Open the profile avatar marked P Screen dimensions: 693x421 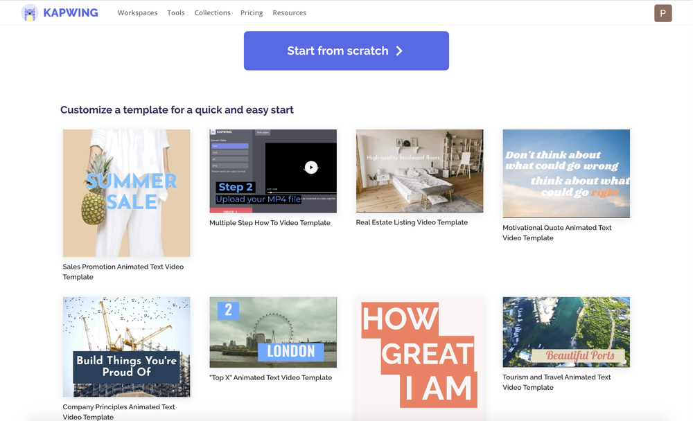coord(663,12)
